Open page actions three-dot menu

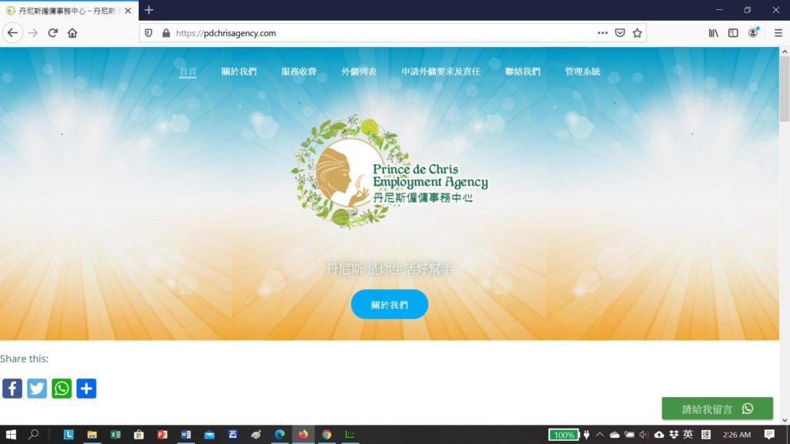pyautogui.click(x=603, y=33)
